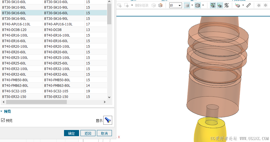Image resolution: width=270 pixels, height=142 pixels.
Task: Click the forward arrow navigation icon
Action: pyautogui.click(x=266, y=5)
